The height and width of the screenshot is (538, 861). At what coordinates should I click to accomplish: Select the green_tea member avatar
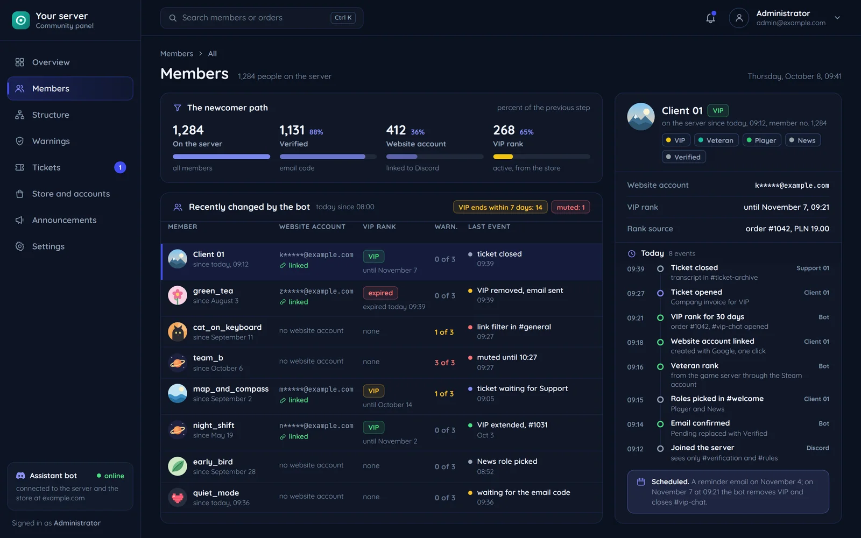[x=178, y=295]
